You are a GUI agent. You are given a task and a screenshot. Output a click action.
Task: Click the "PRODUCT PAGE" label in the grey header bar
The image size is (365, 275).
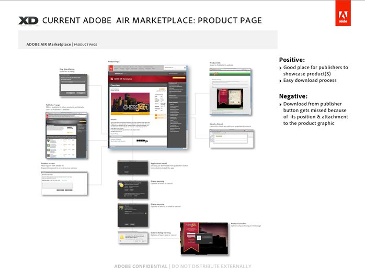pyautogui.click(x=85, y=45)
